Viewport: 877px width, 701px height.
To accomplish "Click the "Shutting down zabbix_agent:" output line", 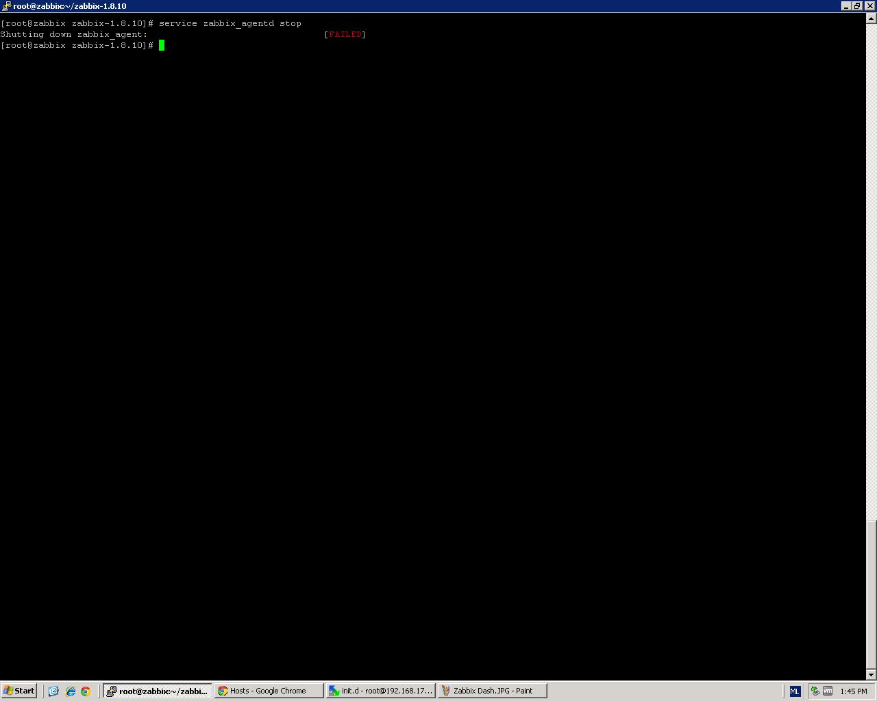I will click(74, 34).
